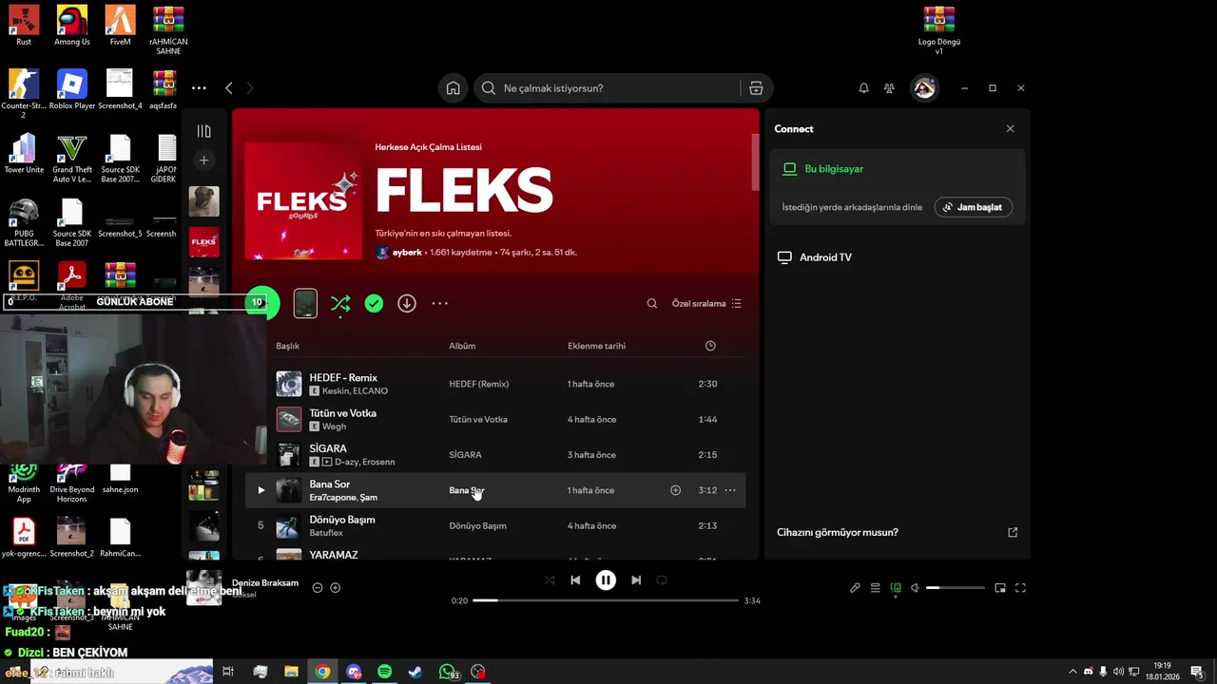Image resolution: width=1217 pixels, height=684 pixels.
Task: Select 'Bu bilgisayar' in Connect panel
Action: [834, 169]
